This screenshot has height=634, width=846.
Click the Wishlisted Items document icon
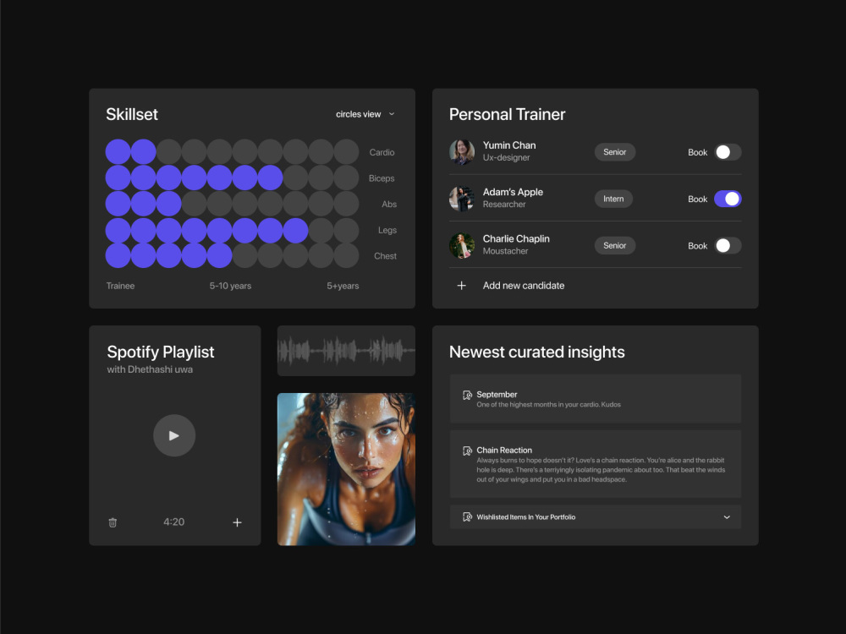(467, 517)
